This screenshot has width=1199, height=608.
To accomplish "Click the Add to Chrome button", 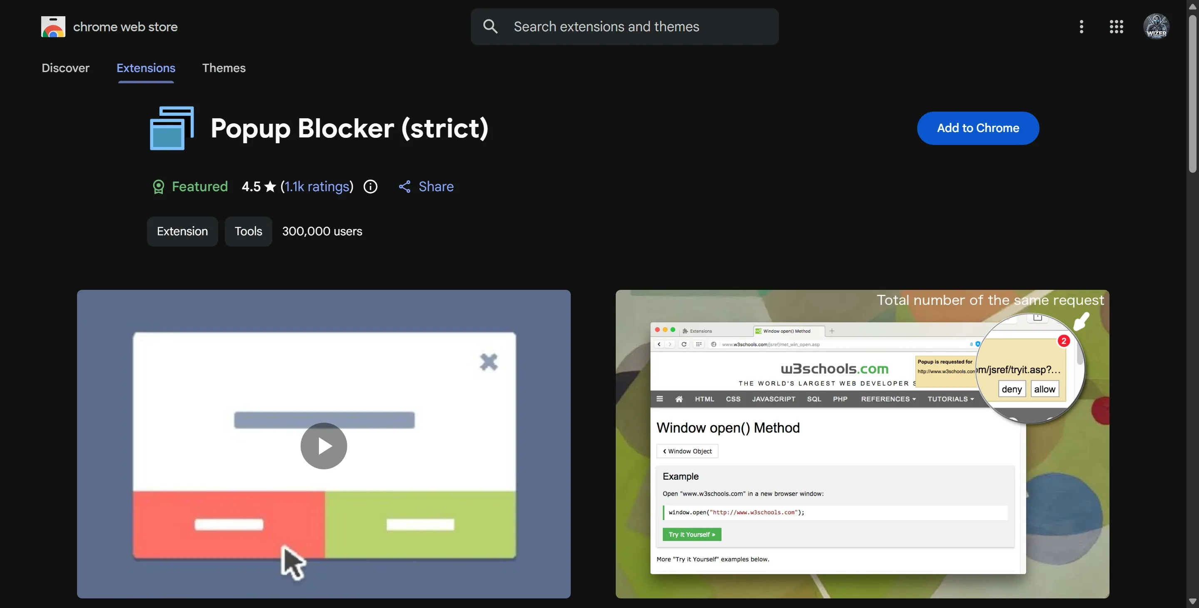I will (978, 128).
